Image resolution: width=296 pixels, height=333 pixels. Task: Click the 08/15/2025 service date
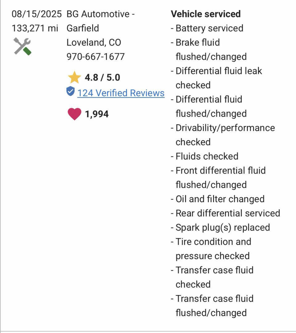click(x=36, y=14)
